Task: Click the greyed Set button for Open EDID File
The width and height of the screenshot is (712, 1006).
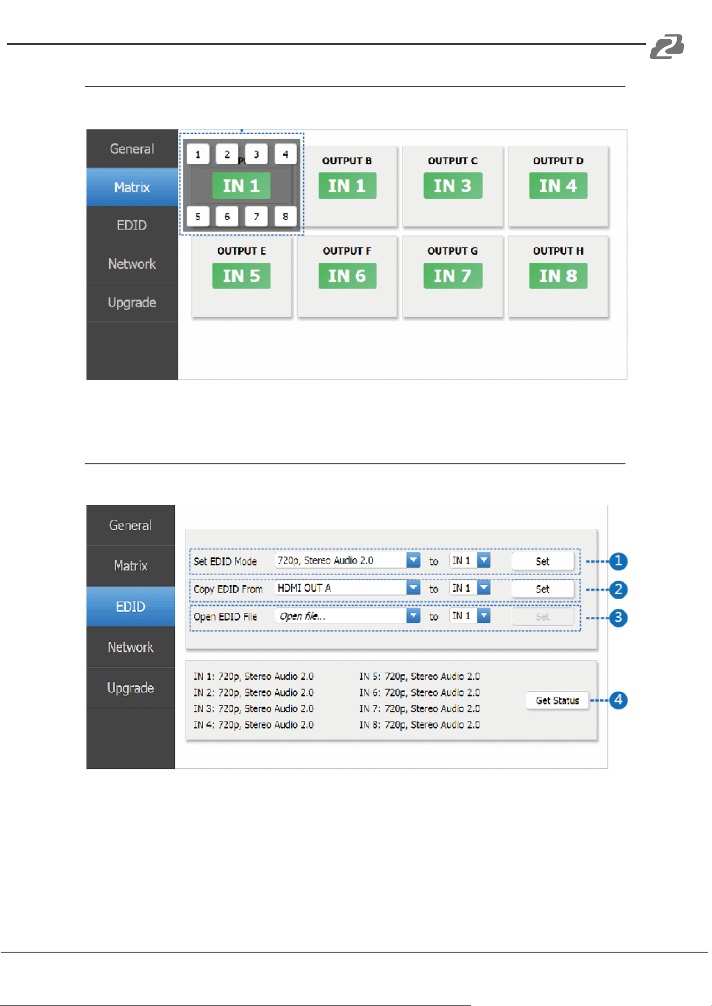Action: pos(543,617)
